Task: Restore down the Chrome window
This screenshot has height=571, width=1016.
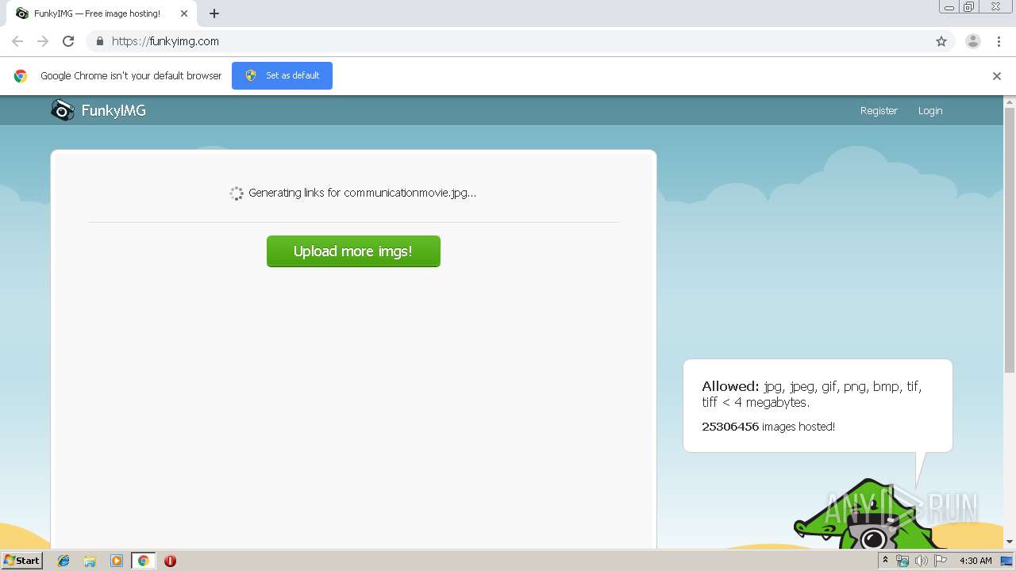Action: (969, 7)
